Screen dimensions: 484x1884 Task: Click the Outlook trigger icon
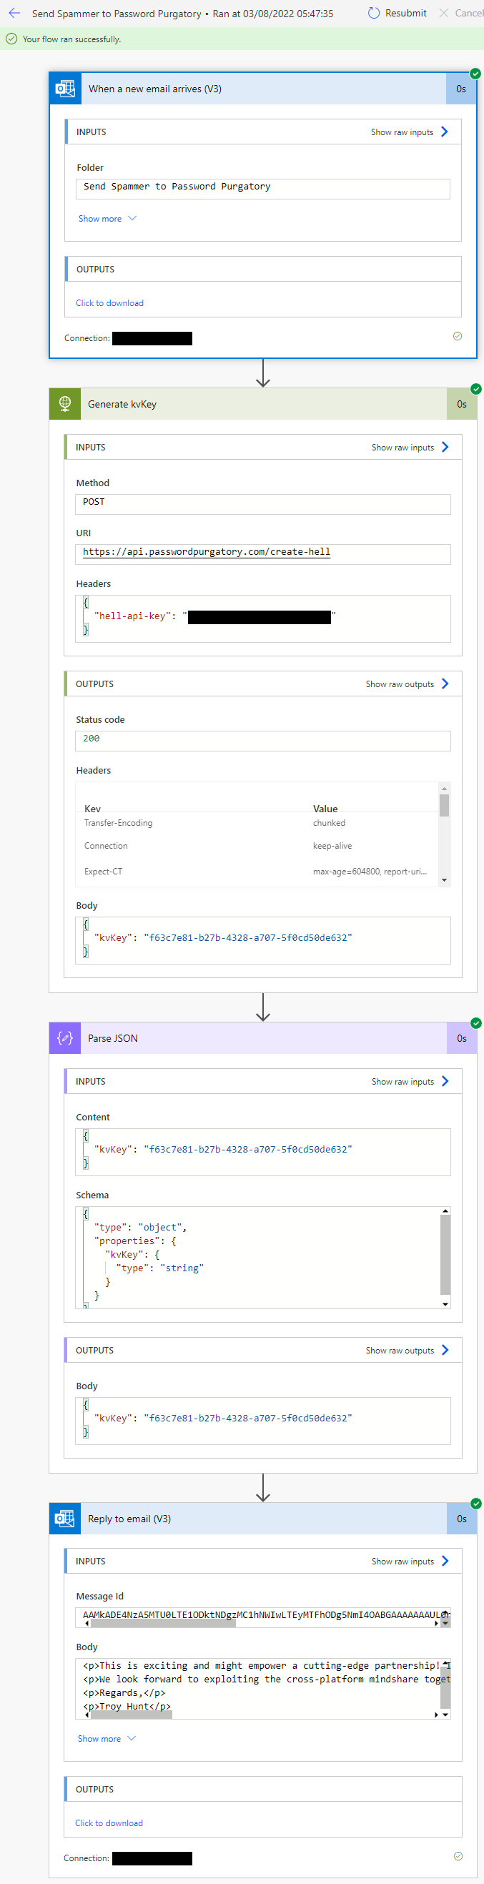pos(65,89)
